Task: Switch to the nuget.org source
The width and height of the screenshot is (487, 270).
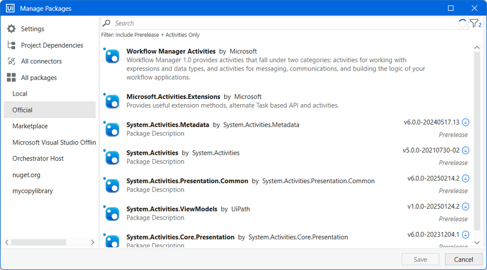Action: point(26,175)
